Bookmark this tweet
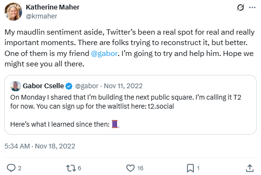261x175 pixels. (191, 168)
